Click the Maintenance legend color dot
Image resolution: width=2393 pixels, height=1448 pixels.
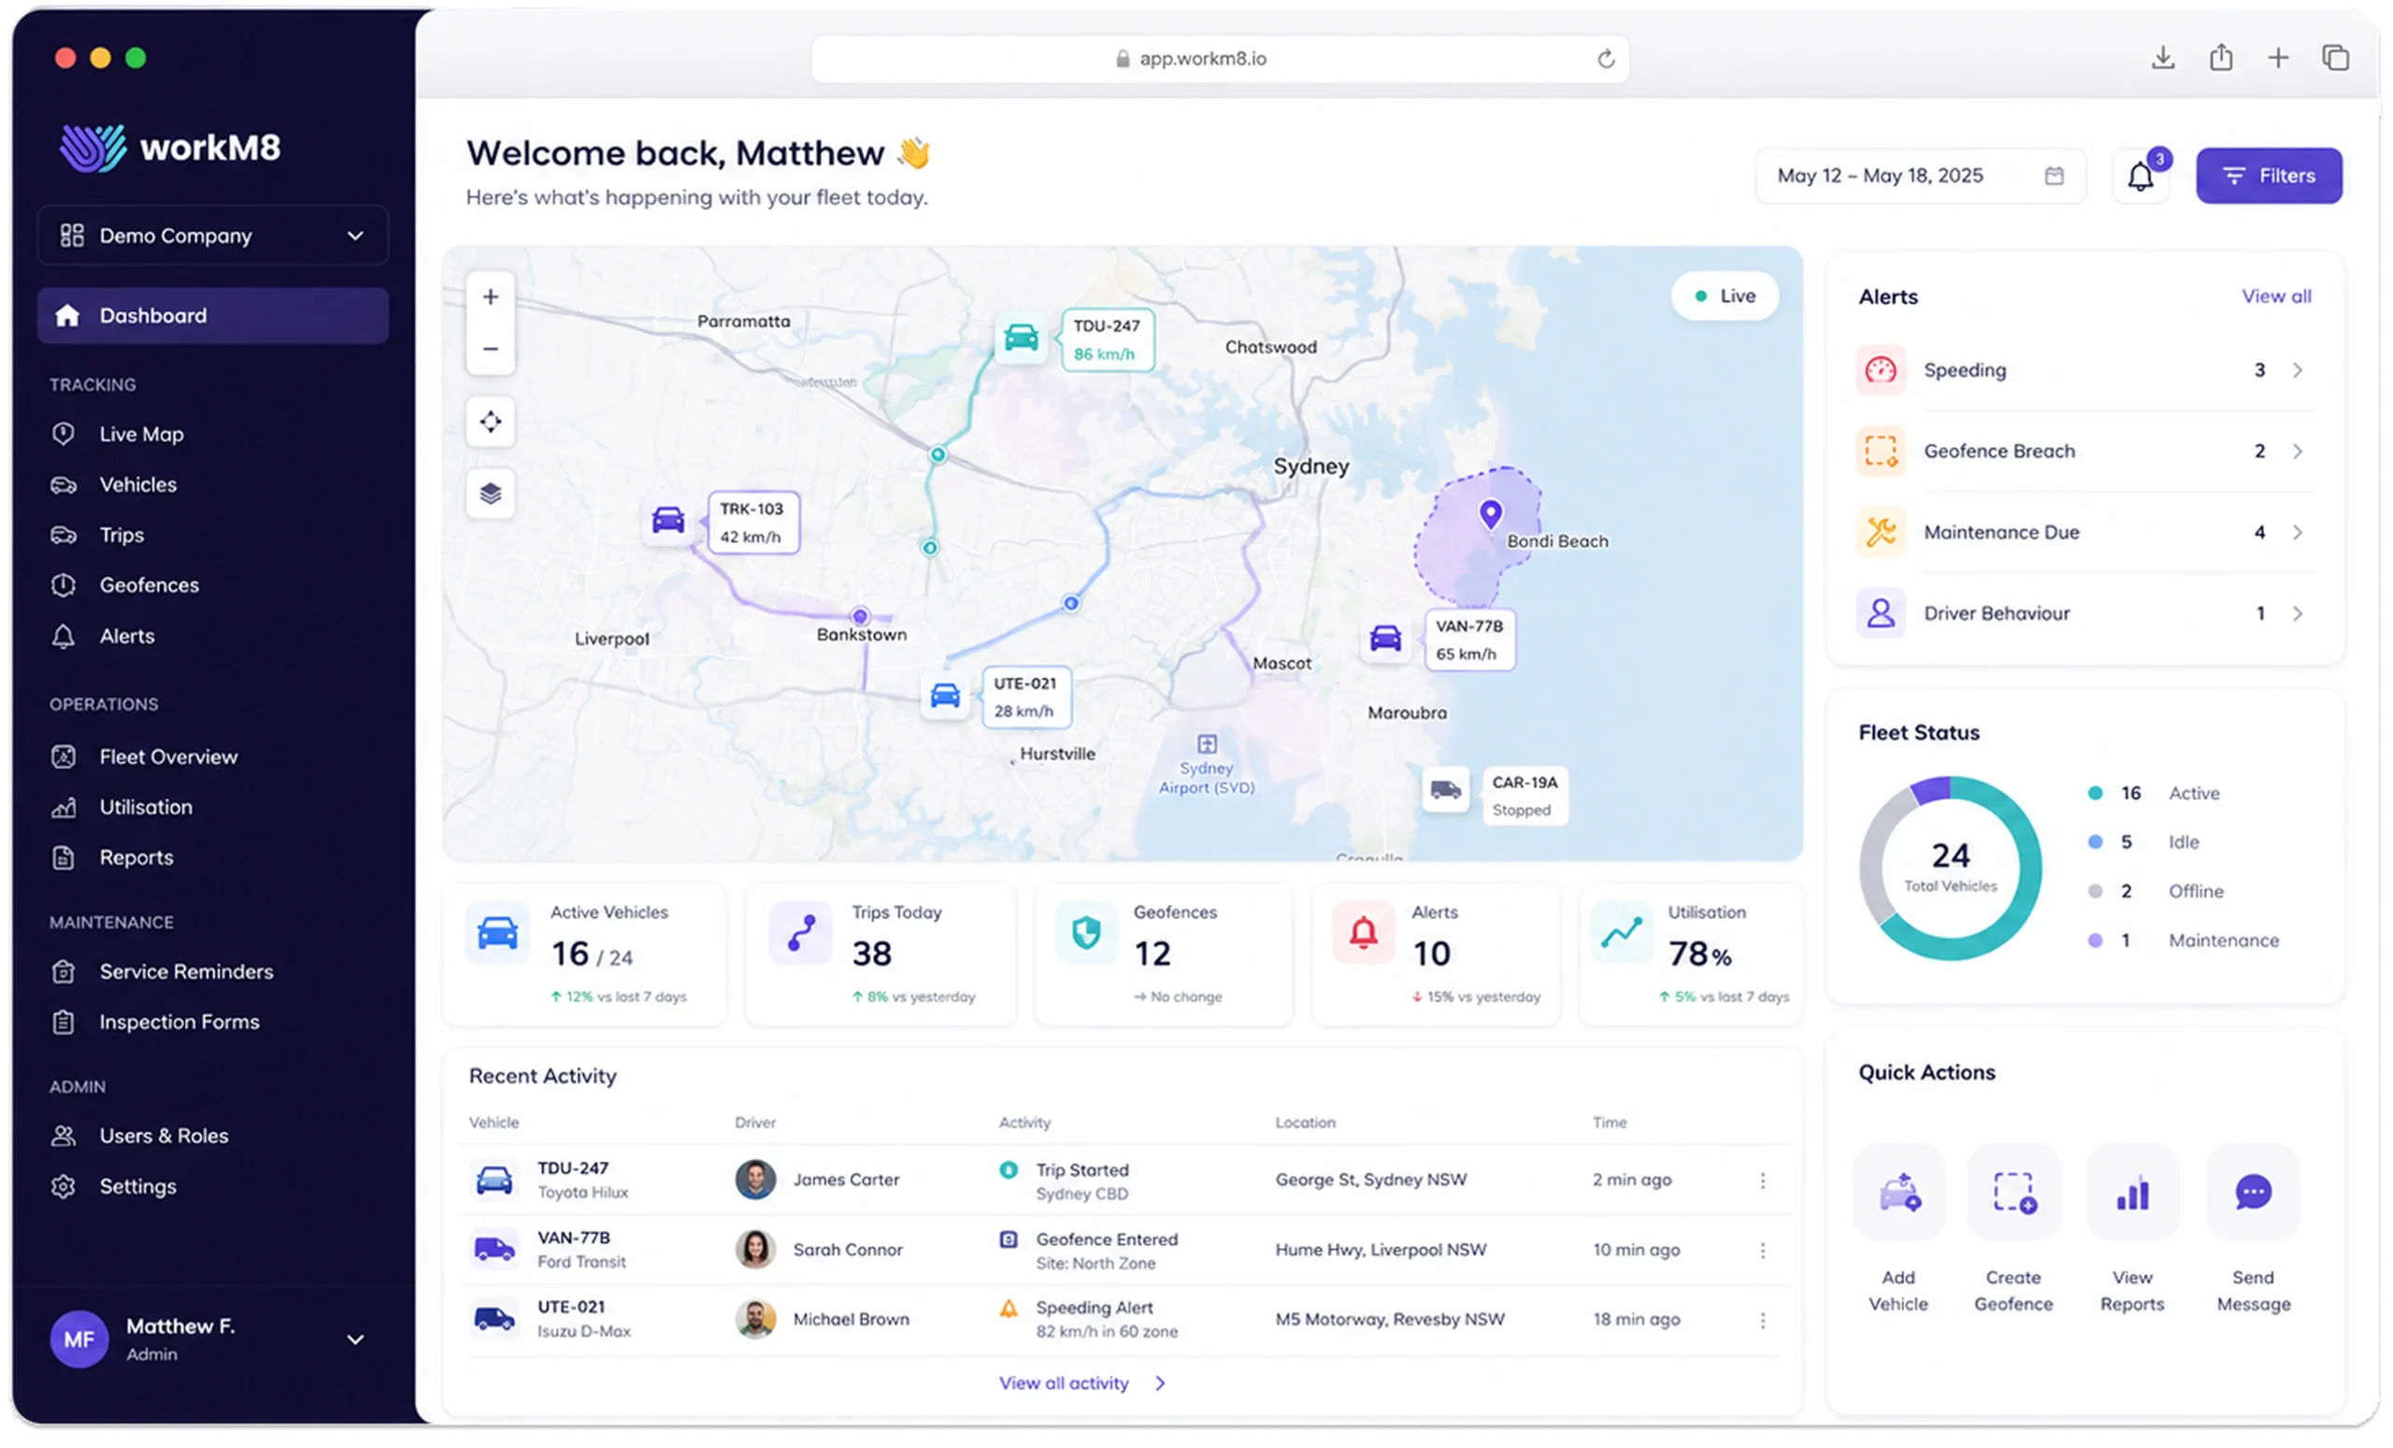tap(2095, 940)
